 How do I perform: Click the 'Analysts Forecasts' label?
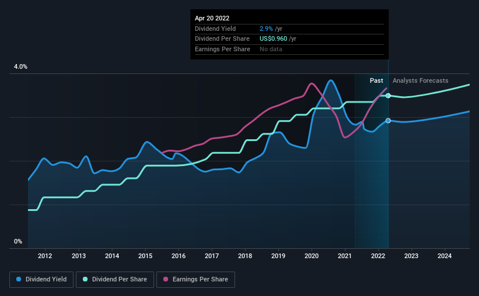[420, 80]
